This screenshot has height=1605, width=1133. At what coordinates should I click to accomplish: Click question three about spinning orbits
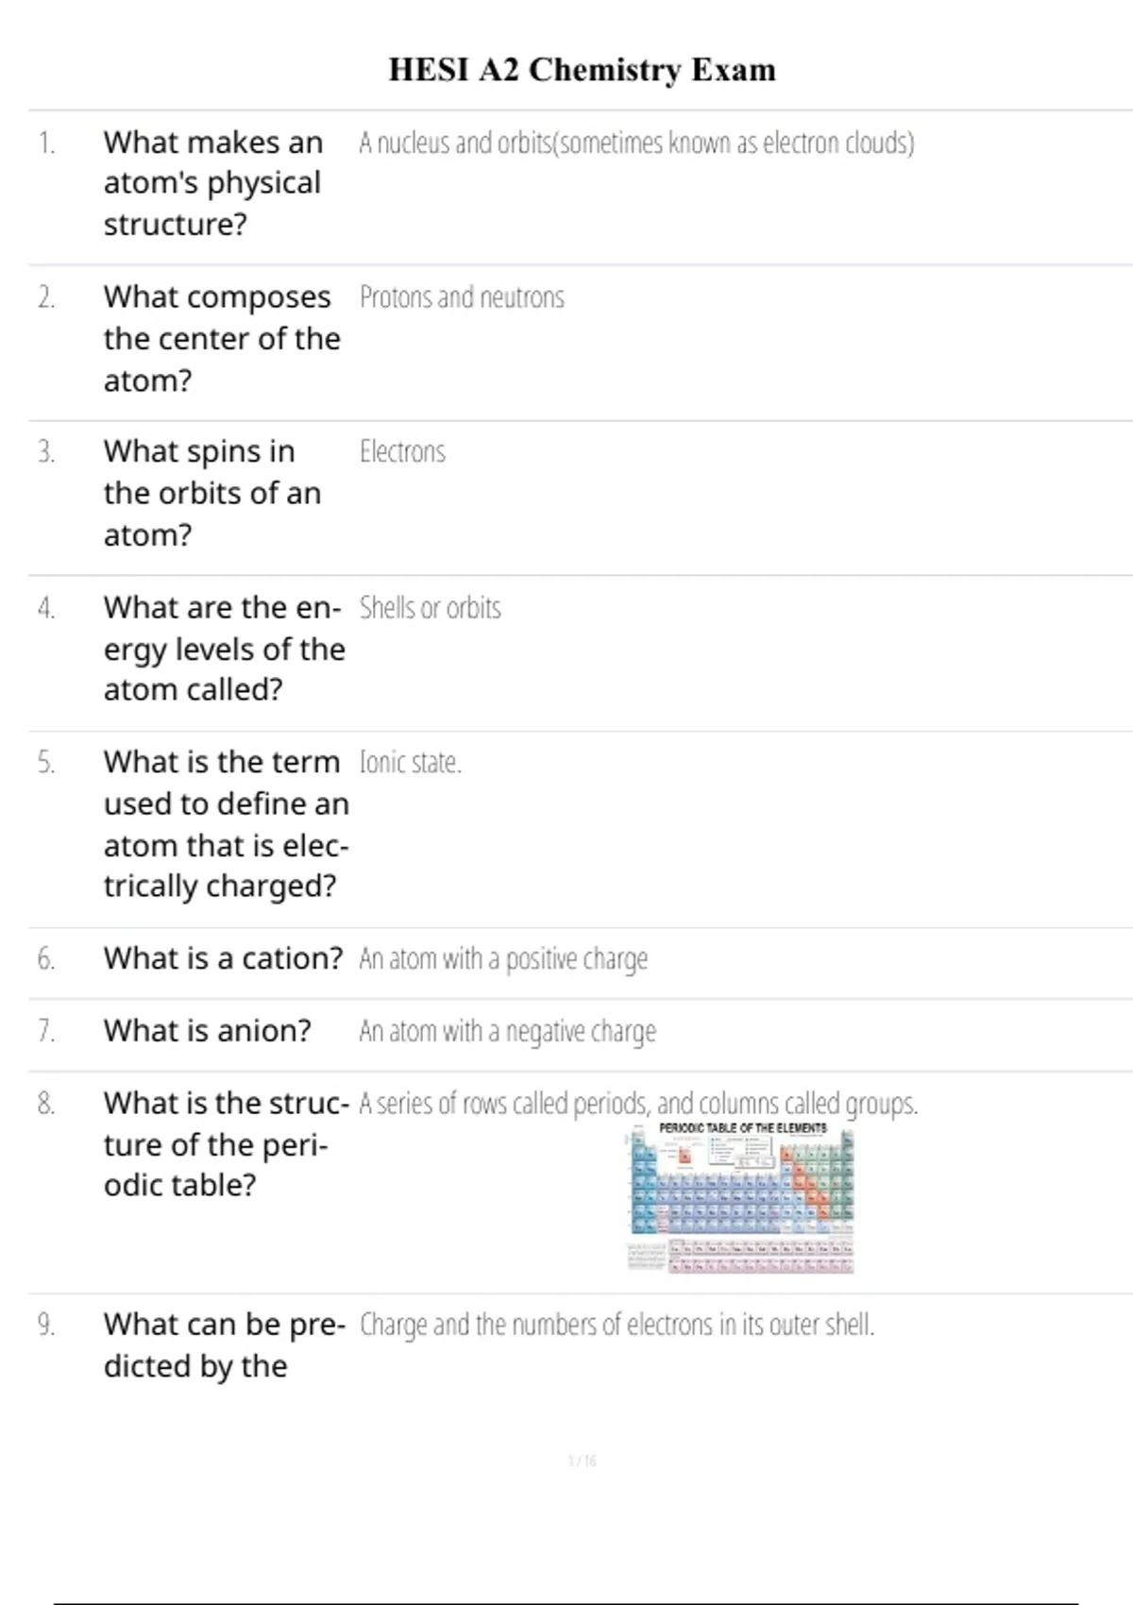tap(211, 493)
